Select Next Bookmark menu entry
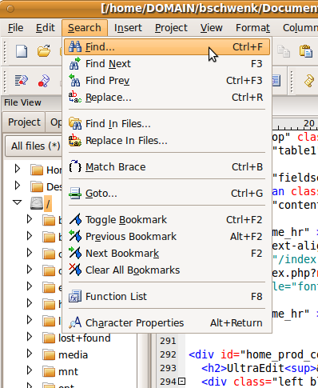The width and height of the screenshot is (318, 388). tap(167, 254)
